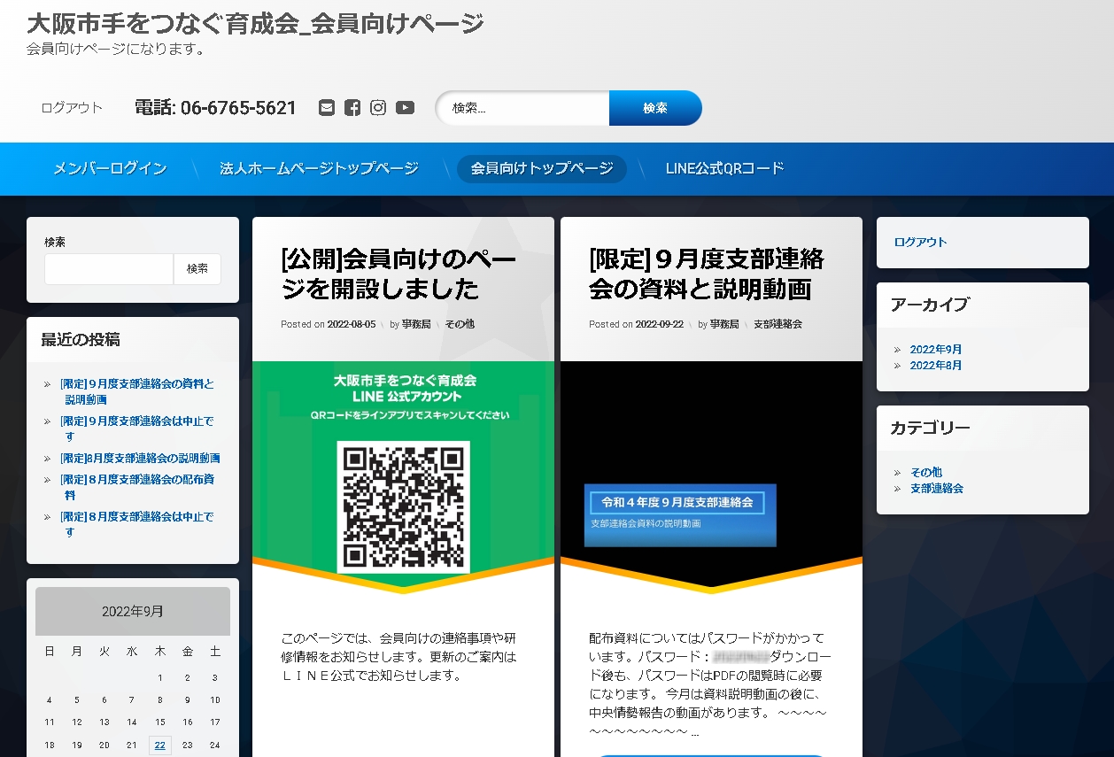1114x757 pixels.
Task: Open post title 会員向けのページを開設しました
Action: 398,274
